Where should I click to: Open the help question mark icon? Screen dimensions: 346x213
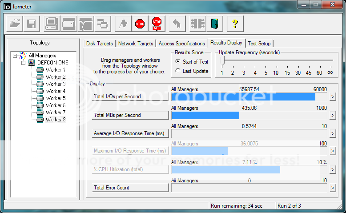[235, 23]
